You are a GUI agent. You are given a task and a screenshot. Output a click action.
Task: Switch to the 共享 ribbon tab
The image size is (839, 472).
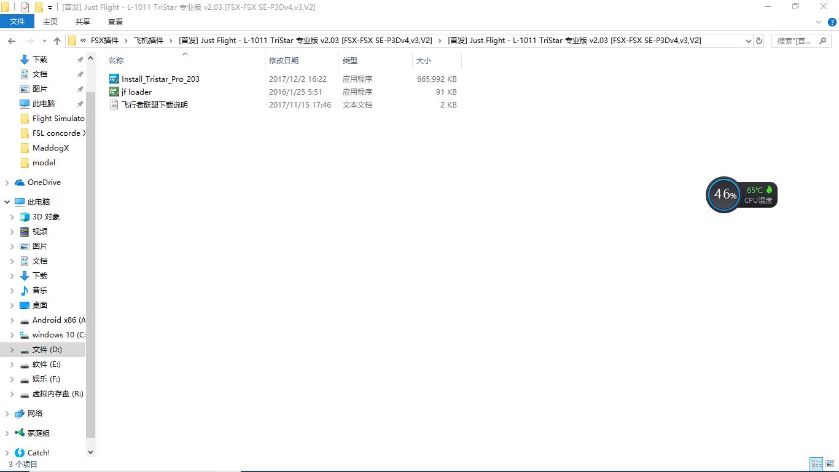[x=83, y=22]
